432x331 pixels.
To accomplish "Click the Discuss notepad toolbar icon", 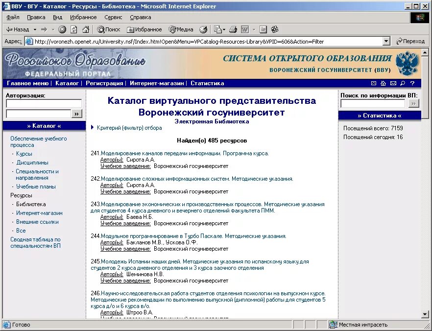I will point(264,29).
